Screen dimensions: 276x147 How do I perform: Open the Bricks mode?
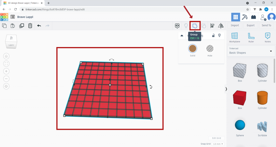click(x=253, y=17)
